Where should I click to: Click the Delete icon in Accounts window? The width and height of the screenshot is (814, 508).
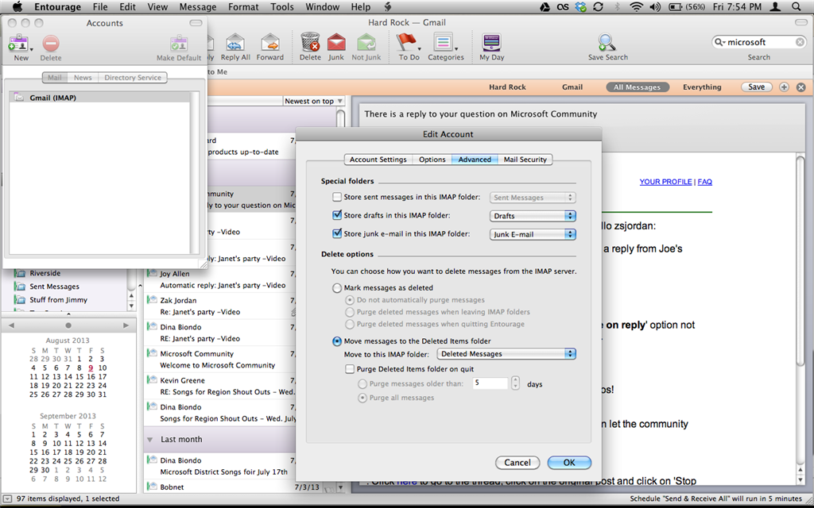click(51, 44)
